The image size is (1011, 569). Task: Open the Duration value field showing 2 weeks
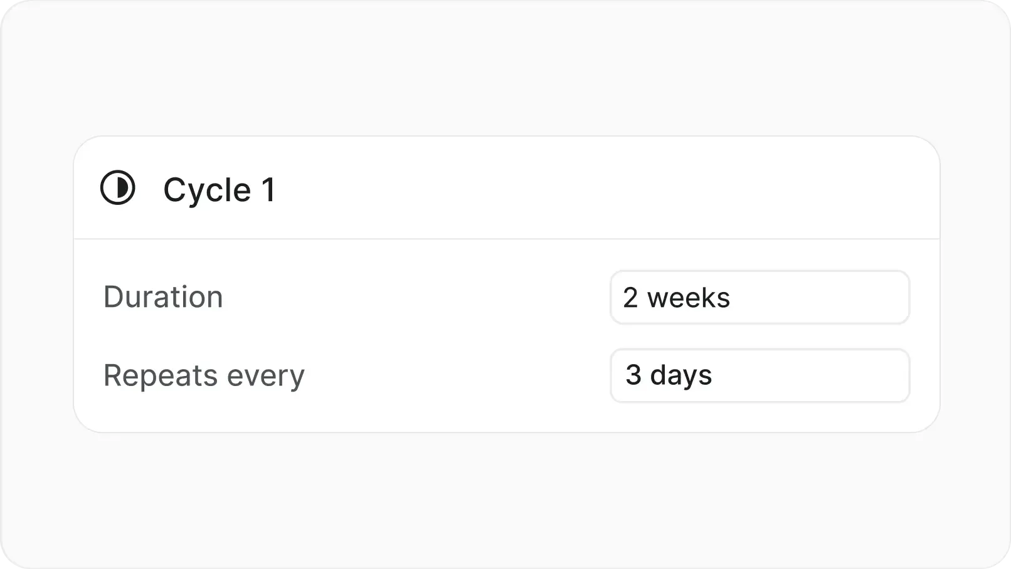pos(759,298)
